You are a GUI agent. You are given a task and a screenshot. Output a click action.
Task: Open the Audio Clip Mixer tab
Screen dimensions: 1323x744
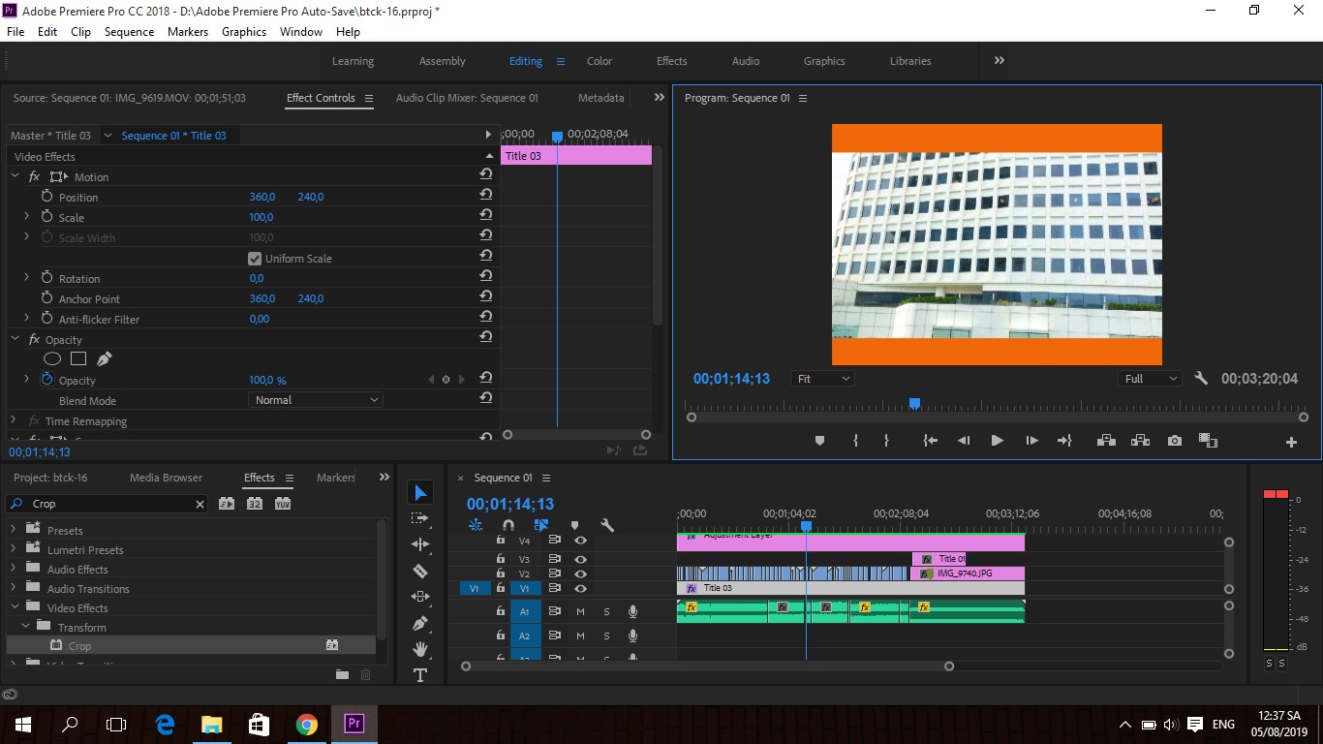point(467,98)
